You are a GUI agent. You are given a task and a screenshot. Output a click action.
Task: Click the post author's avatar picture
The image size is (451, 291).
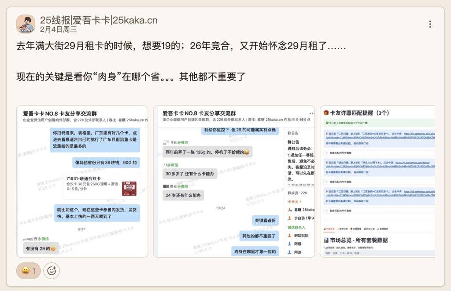26,24
